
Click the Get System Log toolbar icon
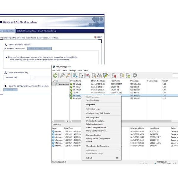click(81, 75)
